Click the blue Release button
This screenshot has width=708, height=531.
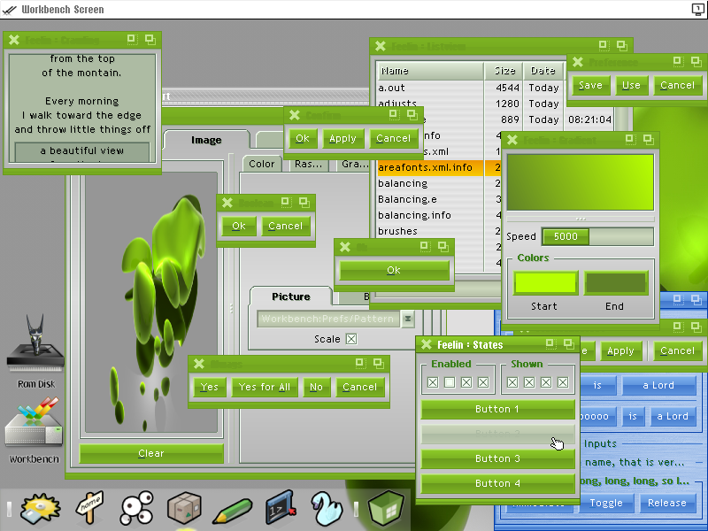(x=667, y=503)
